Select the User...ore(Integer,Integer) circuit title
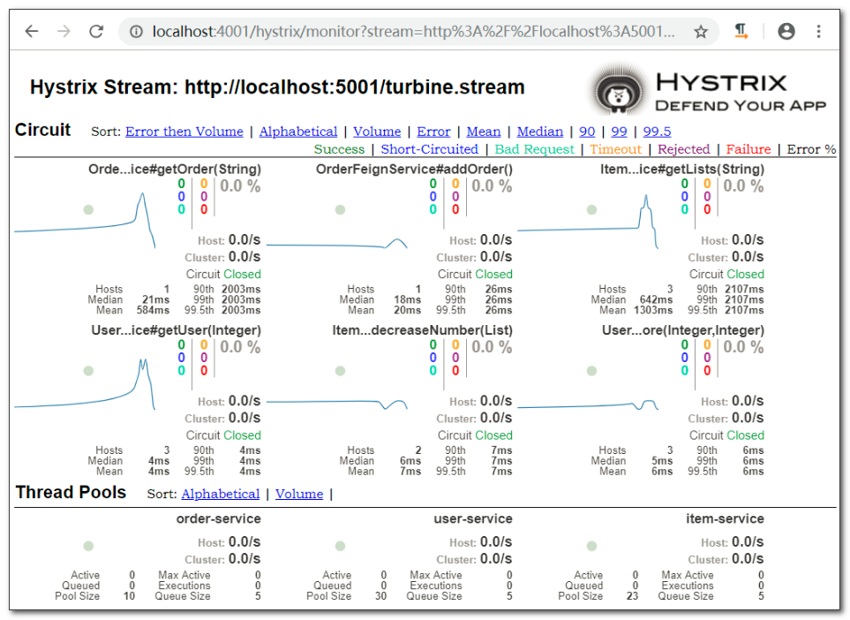The width and height of the screenshot is (850, 620). (683, 330)
